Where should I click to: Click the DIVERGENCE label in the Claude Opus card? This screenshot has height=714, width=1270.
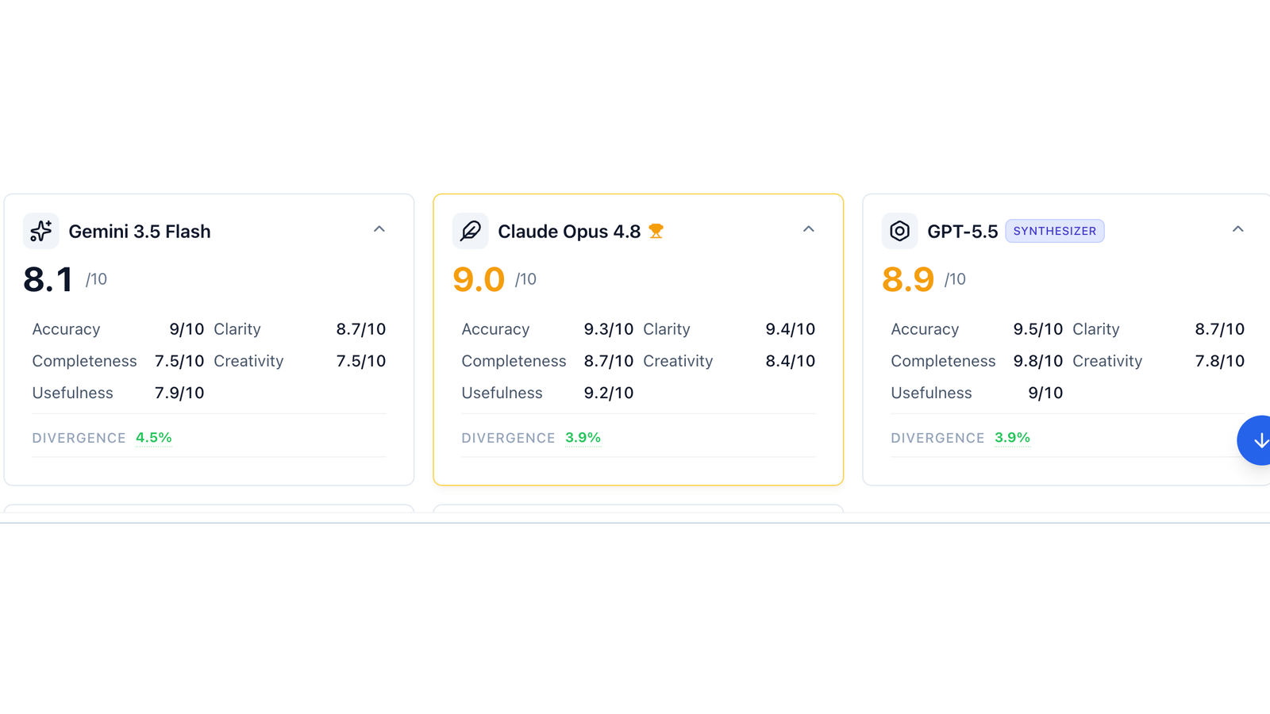click(508, 438)
